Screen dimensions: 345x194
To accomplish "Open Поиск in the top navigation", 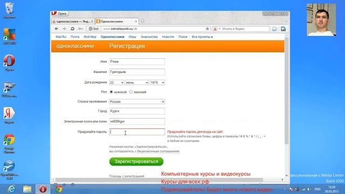I will point(183,37).
